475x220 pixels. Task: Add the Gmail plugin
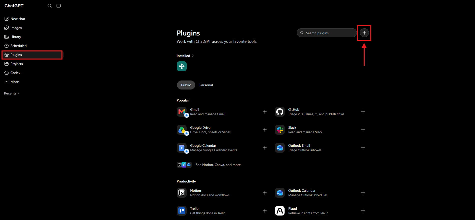(x=265, y=112)
